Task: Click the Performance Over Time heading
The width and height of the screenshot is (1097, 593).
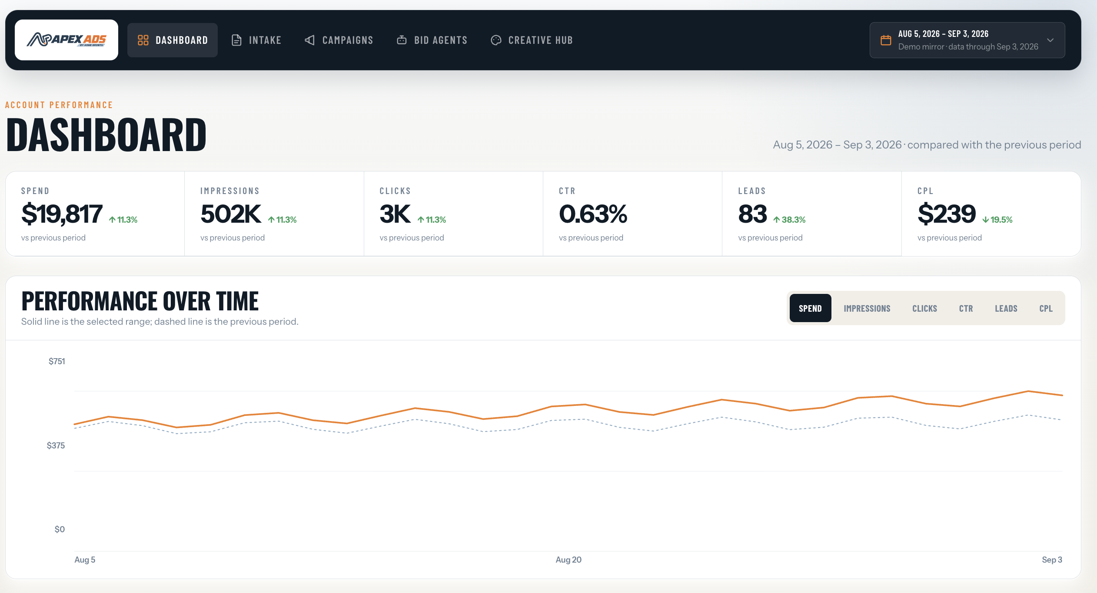Action: point(140,301)
